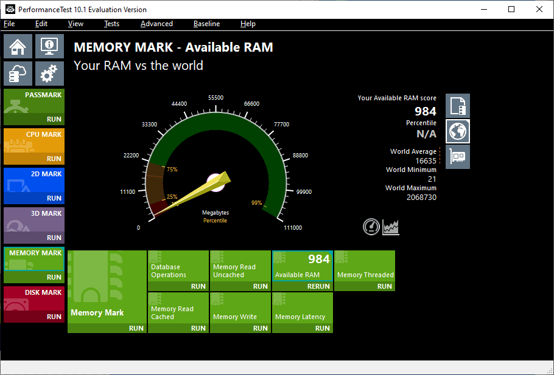Screen dimensions: 554x375
Task: Click the 75% marker label on the gauge
Action: (172, 170)
